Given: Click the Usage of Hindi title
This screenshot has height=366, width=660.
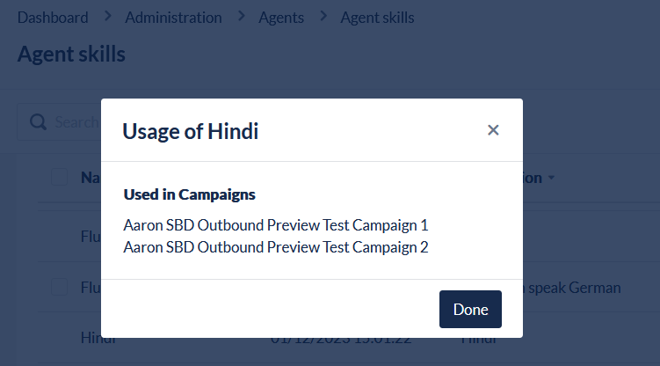Looking at the screenshot, I should tap(190, 131).
